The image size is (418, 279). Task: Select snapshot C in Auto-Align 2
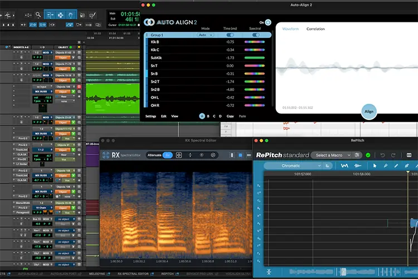point(214,116)
